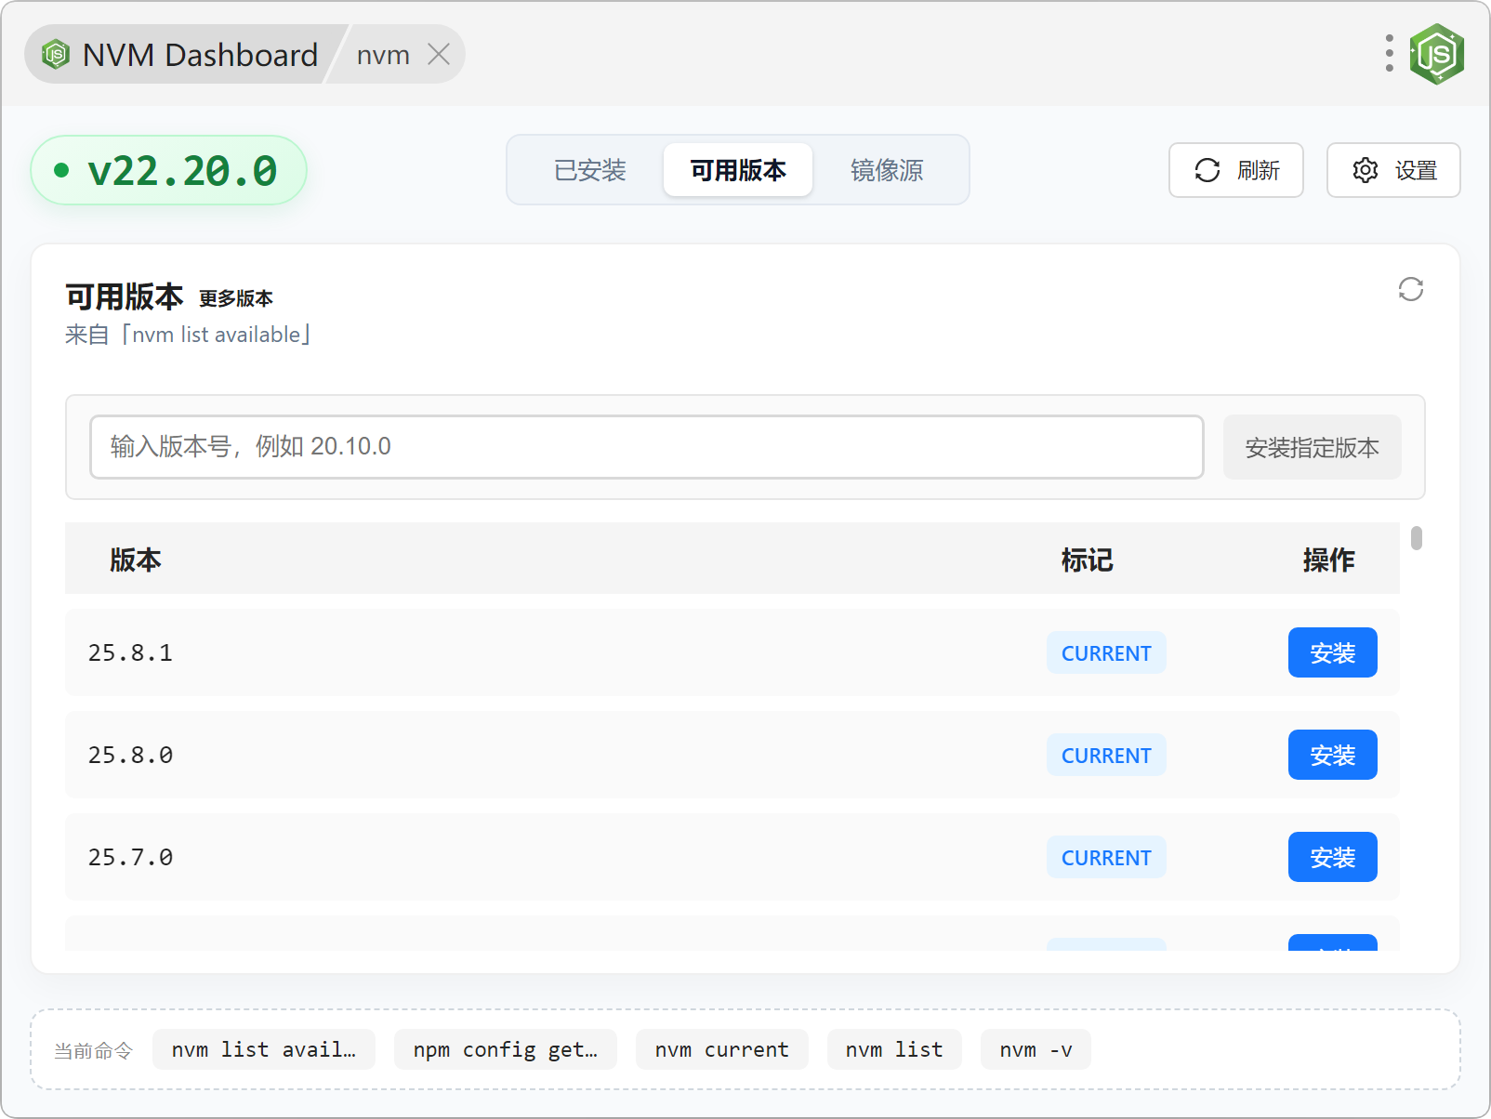Close the nvm tab with X

click(439, 55)
